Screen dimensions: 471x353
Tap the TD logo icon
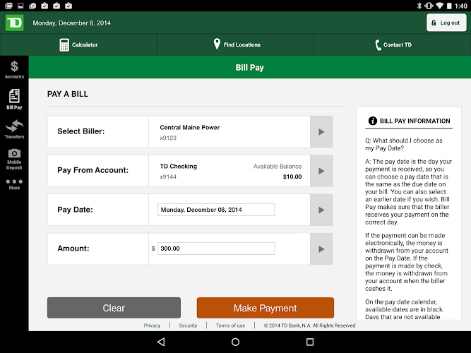tap(14, 23)
